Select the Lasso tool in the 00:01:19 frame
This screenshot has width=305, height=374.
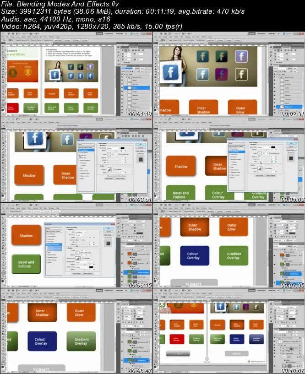point(3,52)
